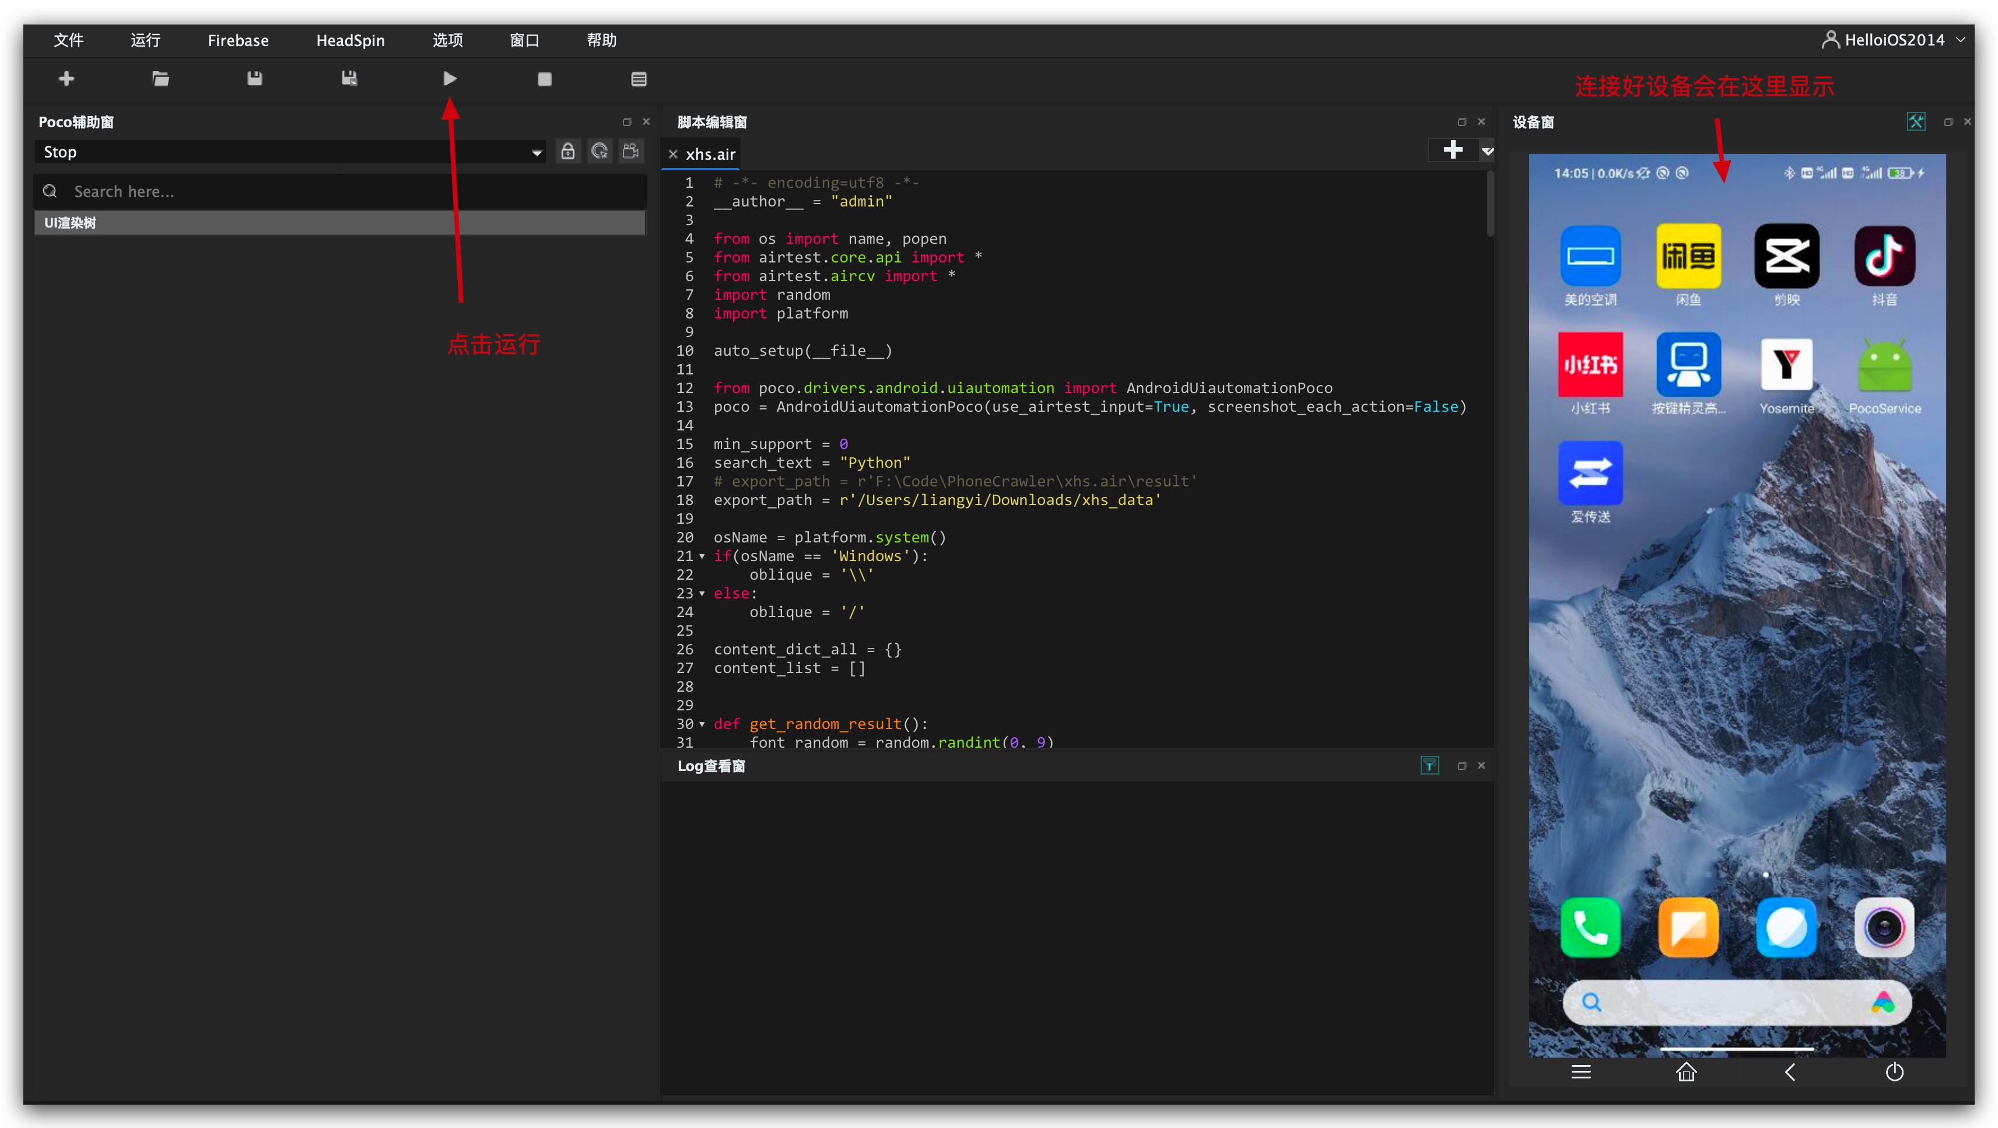Click the Log window filter icon

tap(1429, 766)
